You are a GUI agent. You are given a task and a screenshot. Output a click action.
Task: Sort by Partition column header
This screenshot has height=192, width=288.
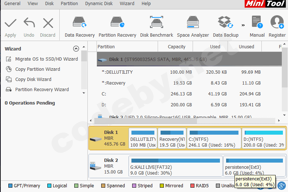tap(127, 47)
